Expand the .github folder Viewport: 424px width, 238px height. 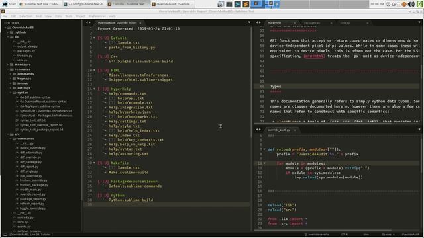pyautogui.click(x=8, y=32)
